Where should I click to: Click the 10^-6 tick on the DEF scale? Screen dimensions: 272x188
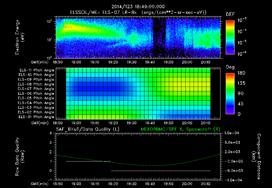click(242, 54)
